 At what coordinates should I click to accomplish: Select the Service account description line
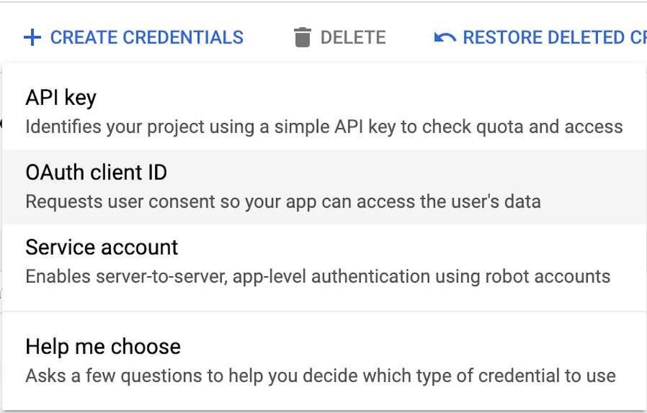pyautogui.click(x=318, y=277)
